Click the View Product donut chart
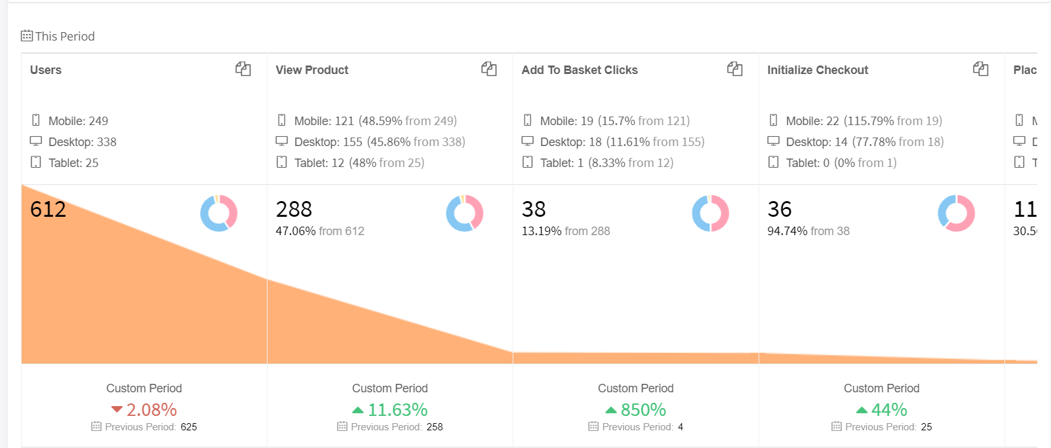Screen dimensions: 1051x448 click(x=465, y=214)
